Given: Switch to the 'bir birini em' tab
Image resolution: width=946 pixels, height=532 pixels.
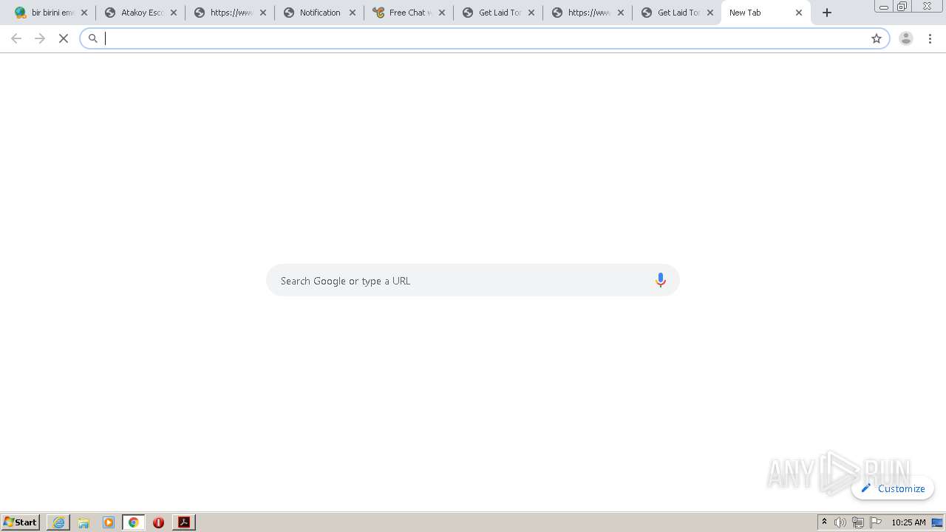Looking at the screenshot, I should coord(50,13).
